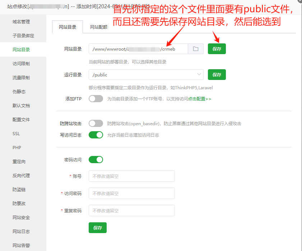
Task: Click the 重复密码 input field
Action: tap(131, 210)
